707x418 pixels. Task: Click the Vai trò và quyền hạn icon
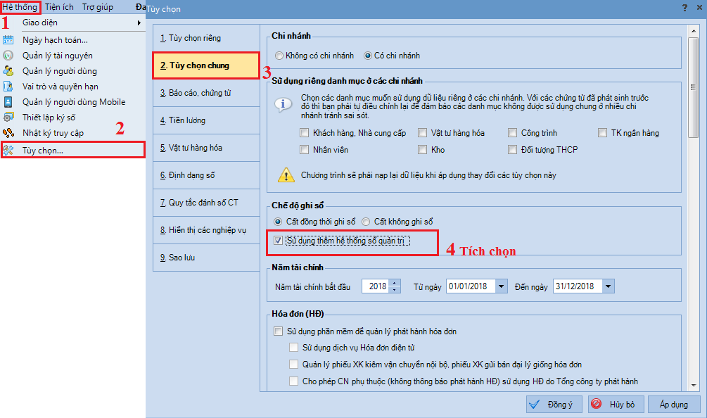(x=8, y=86)
